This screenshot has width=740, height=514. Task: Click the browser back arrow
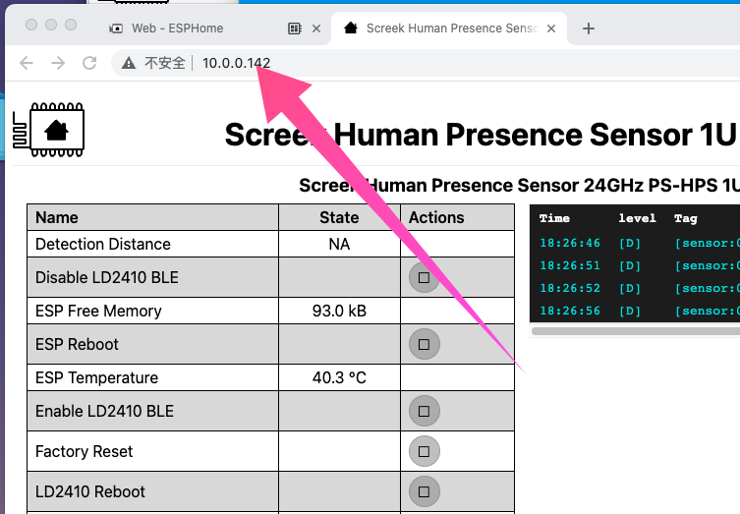coord(27,63)
